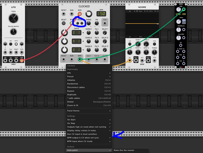Screen dimensions: 203x153
Task: Click Clocked BPM input jack at top
Action: (80, 14)
